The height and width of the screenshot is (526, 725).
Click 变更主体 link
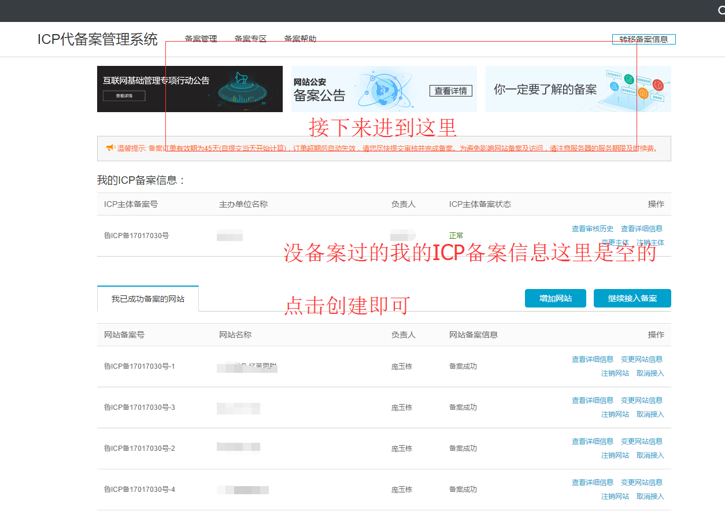pos(615,243)
